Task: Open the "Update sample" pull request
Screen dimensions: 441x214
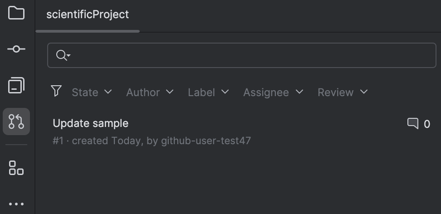Action: [x=91, y=123]
